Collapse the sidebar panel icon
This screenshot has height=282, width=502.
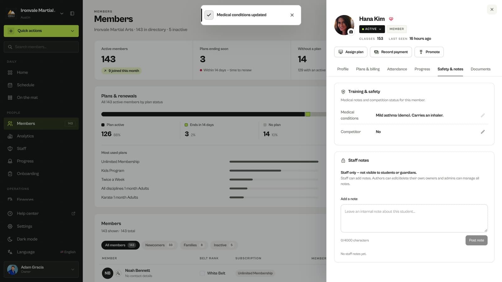tap(72, 13)
